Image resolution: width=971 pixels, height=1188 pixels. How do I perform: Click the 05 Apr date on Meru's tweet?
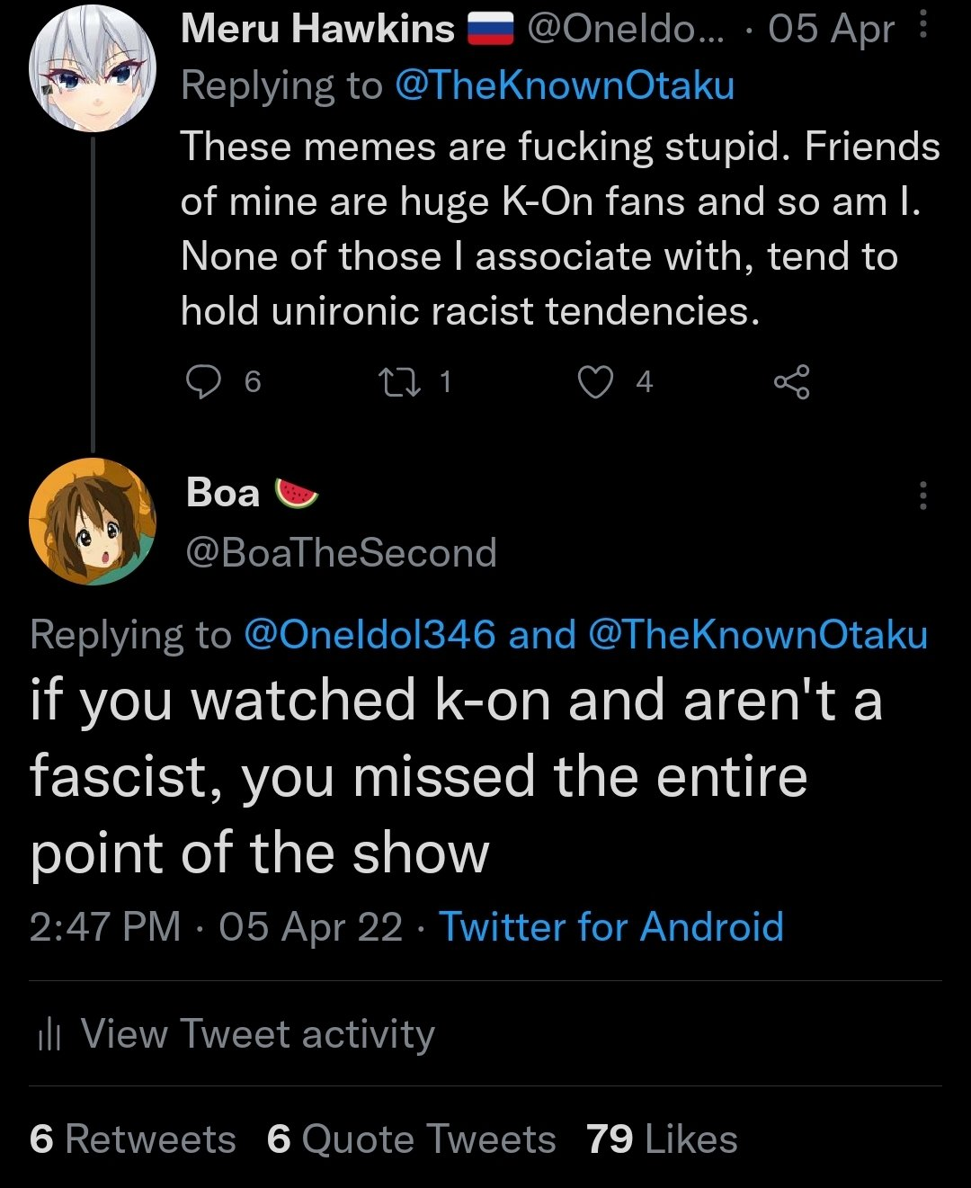tap(831, 29)
